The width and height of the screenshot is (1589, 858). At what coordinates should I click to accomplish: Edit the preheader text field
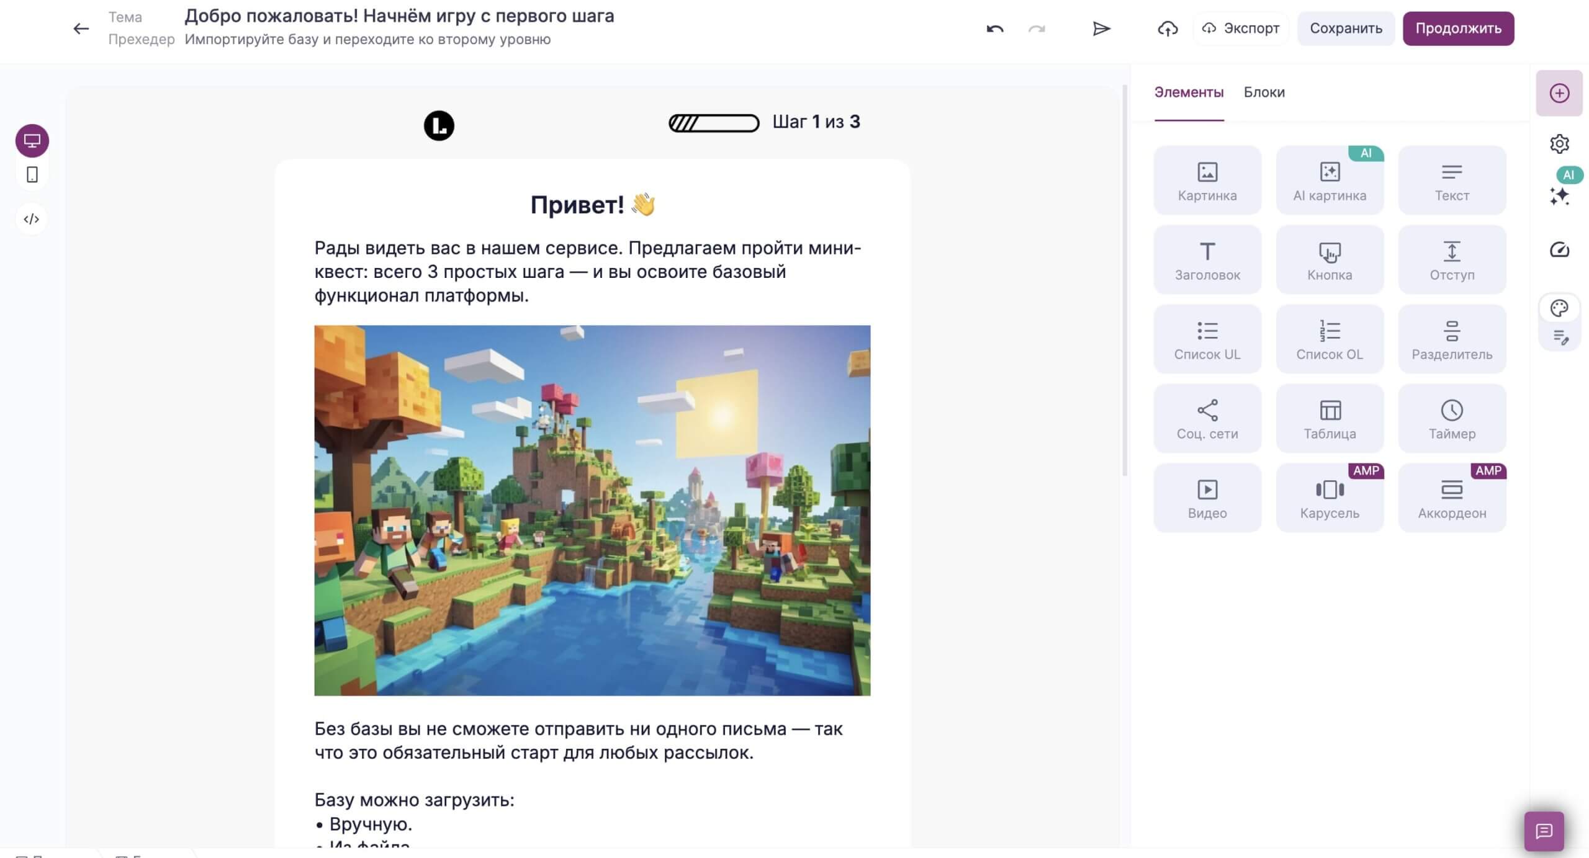(367, 39)
